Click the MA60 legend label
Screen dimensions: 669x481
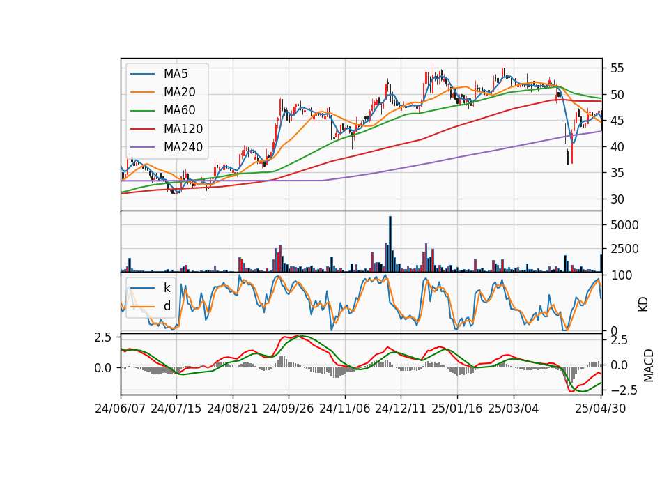180,111
